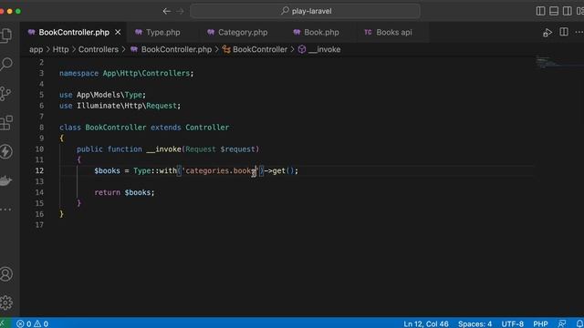Screen dimensions: 584x328
Task: Click the play-laravel command center search
Action: tap(305, 11)
